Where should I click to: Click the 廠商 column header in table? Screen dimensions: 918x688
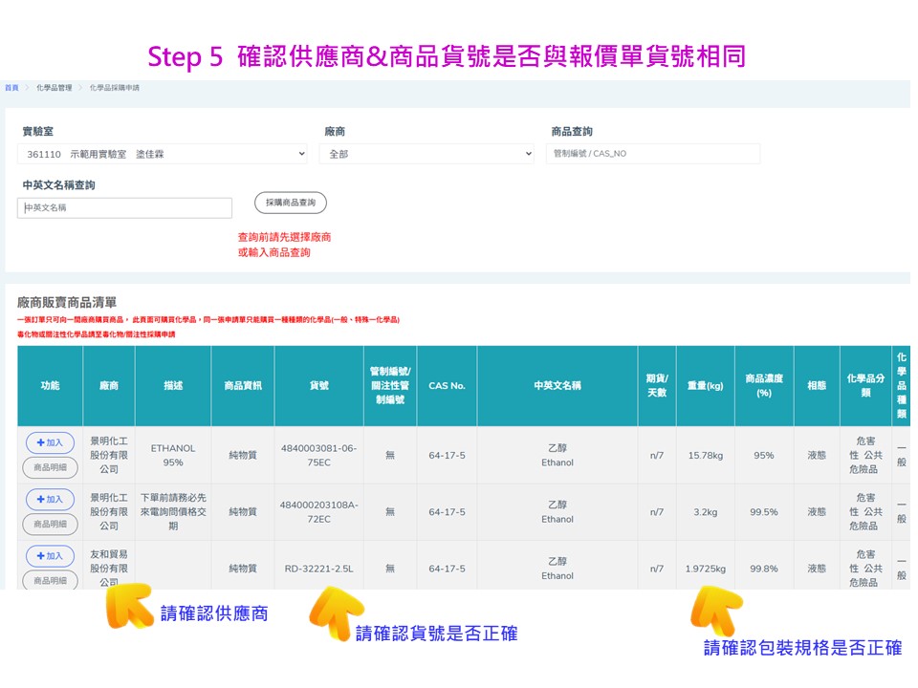pyautogui.click(x=109, y=385)
